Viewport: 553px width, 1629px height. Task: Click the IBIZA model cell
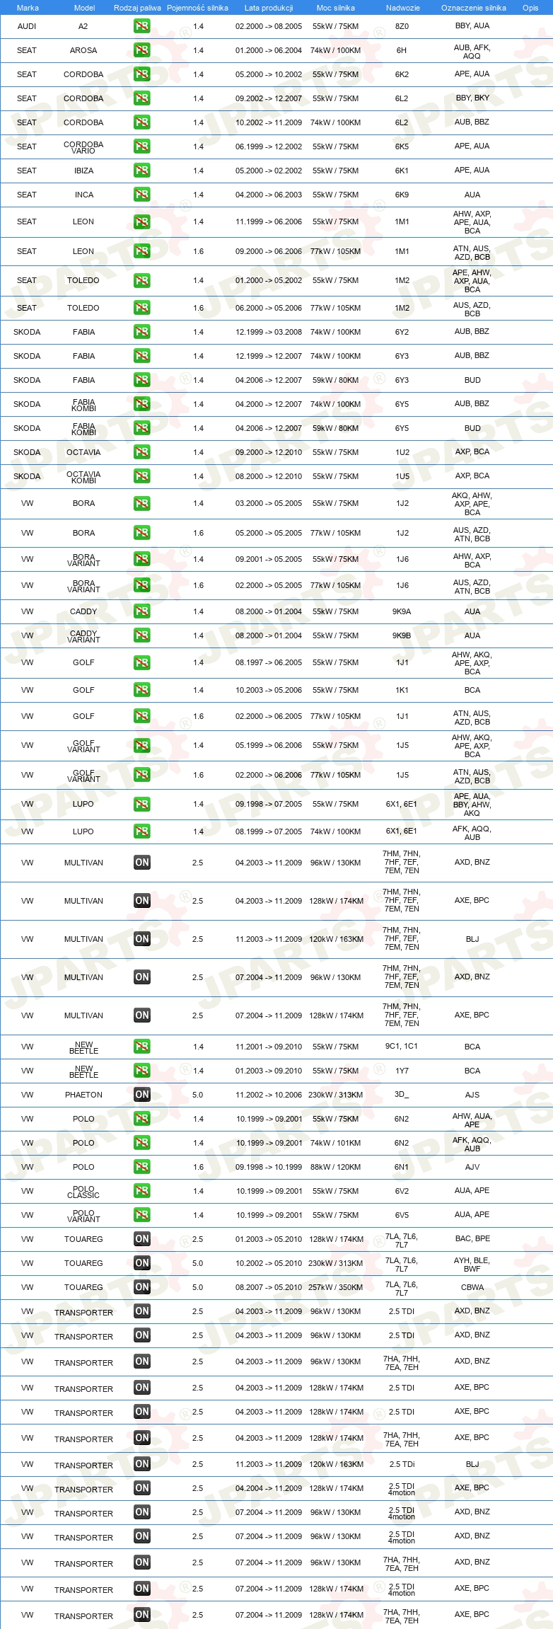(83, 171)
